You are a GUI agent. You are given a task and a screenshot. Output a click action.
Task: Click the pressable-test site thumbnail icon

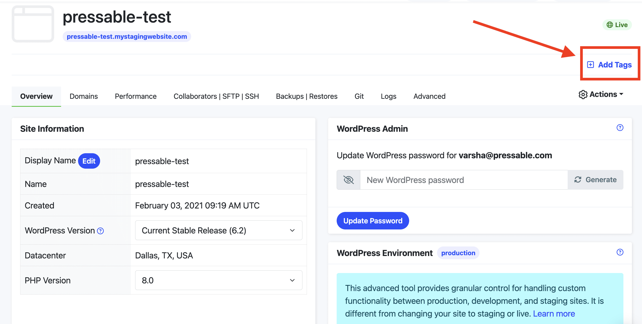(33, 24)
